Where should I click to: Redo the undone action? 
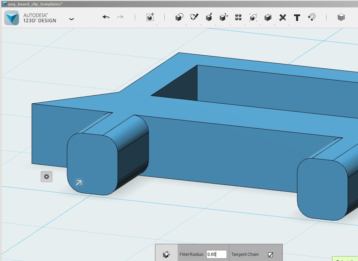[120, 17]
